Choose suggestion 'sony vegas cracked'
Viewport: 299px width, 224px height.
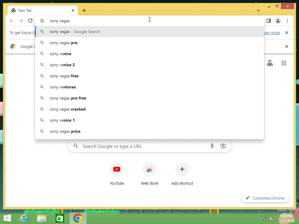(x=150, y=109)
